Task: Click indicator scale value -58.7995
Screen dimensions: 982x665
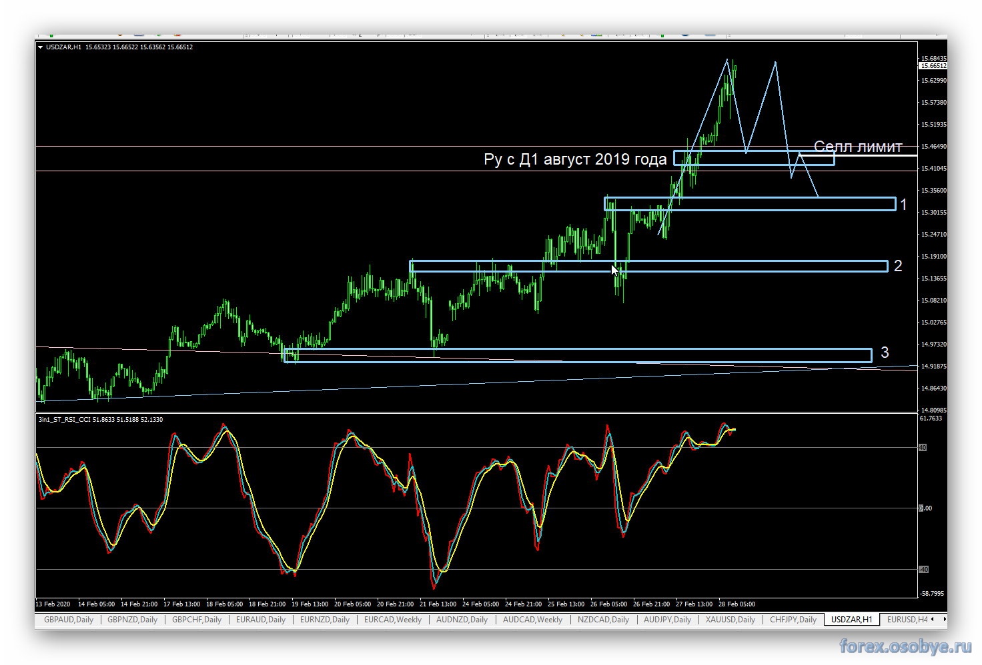Action: 932,592
